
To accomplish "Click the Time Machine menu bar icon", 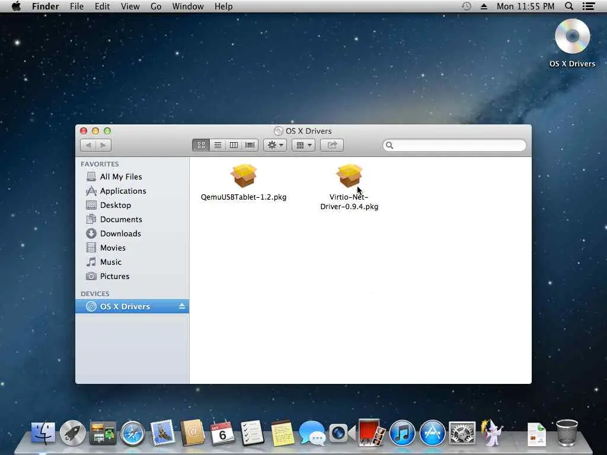I will point(467,6).
